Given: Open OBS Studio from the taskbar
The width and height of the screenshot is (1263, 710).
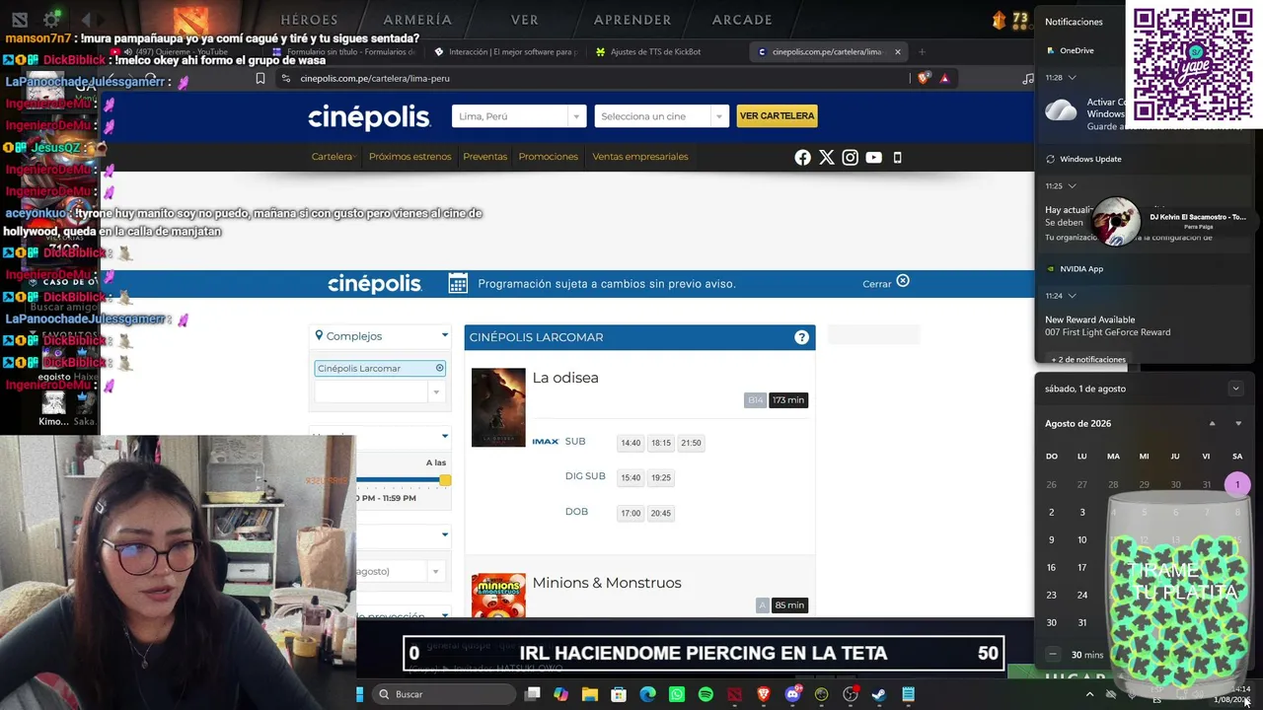Looking at the screenshot, I should [x=851, y=694].
